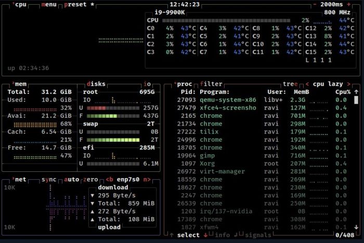Toggle the mem box header

pyautogui.click(x=20, y=84)
